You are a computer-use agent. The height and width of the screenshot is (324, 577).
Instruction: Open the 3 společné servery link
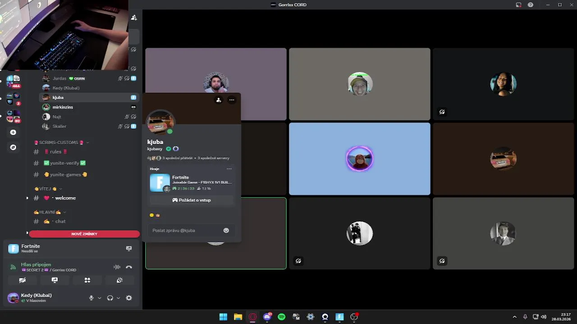[x=213, y=158]
